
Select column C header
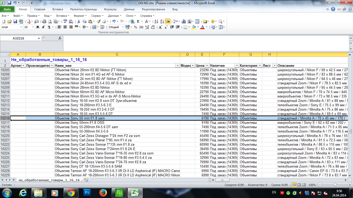tap(117, 54)
